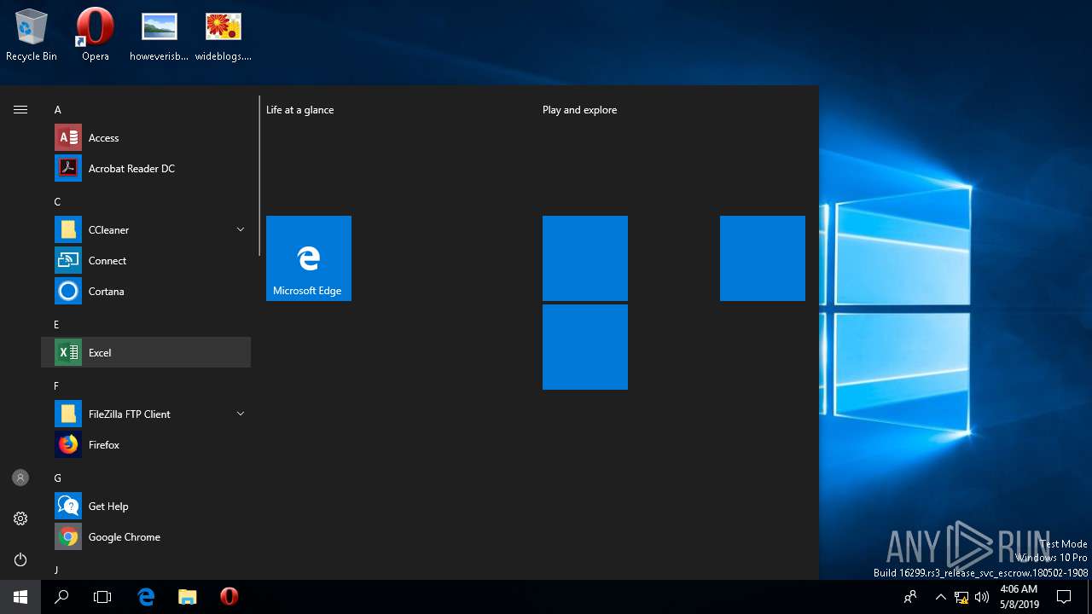Viewport: 1092px width, 614px height.
Task: Open the People icon in system tray
Action: point(910,597)
